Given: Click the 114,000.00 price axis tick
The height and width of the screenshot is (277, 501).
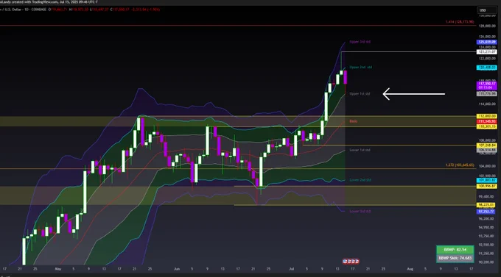Looking at the screenshot, I should 487,104.
